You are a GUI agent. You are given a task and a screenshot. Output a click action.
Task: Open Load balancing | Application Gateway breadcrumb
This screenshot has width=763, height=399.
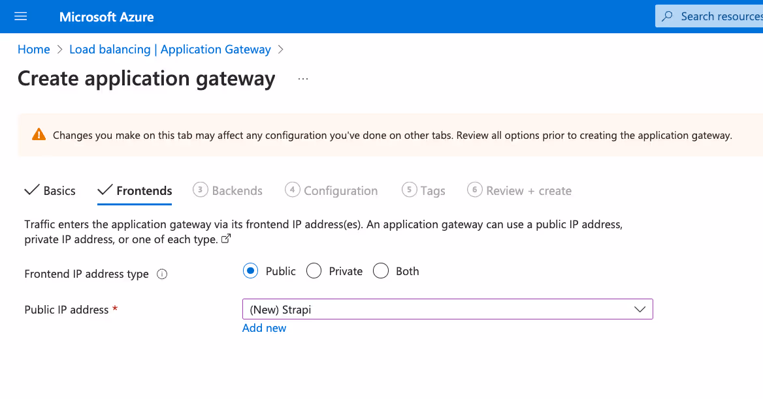point(170,49)
